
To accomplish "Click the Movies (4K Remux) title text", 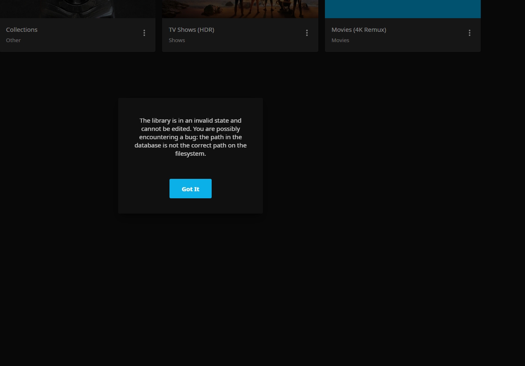I will coord(359,30).
